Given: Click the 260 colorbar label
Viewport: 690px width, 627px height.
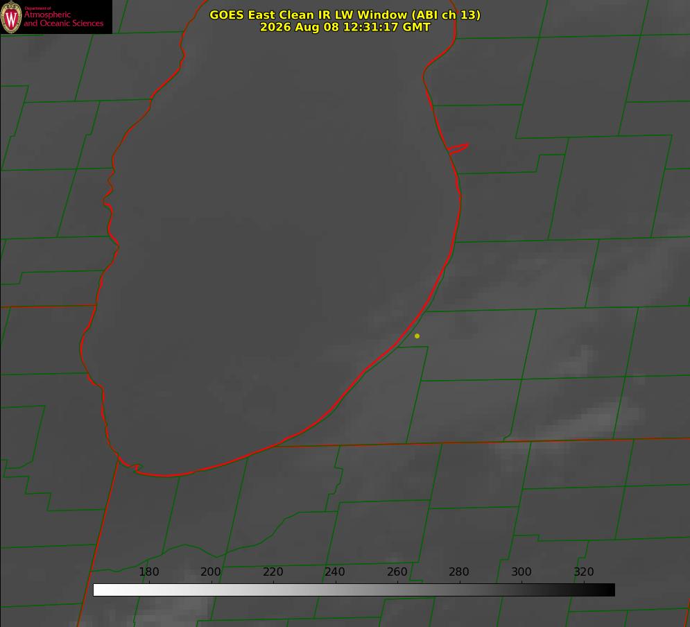Looking at the screenshot, I should (x=397, y=572).
